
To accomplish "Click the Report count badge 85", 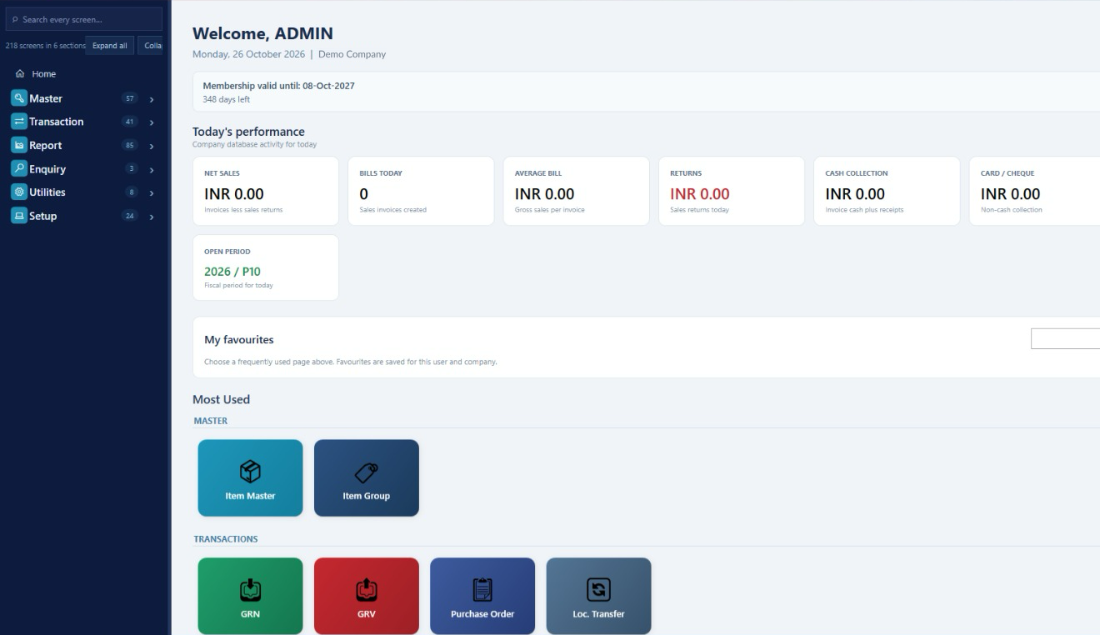I will 129,145.
